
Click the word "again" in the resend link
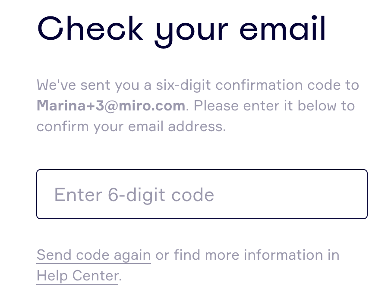tap(132, 255)
